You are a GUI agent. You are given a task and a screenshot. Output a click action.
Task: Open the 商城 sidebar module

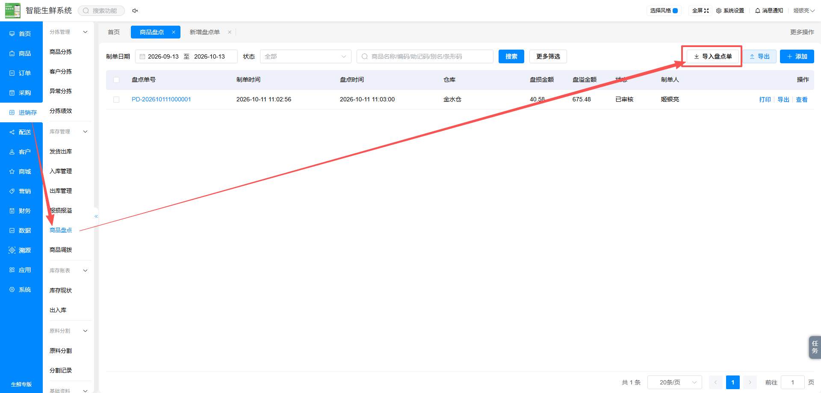click(x=21, y=171)
